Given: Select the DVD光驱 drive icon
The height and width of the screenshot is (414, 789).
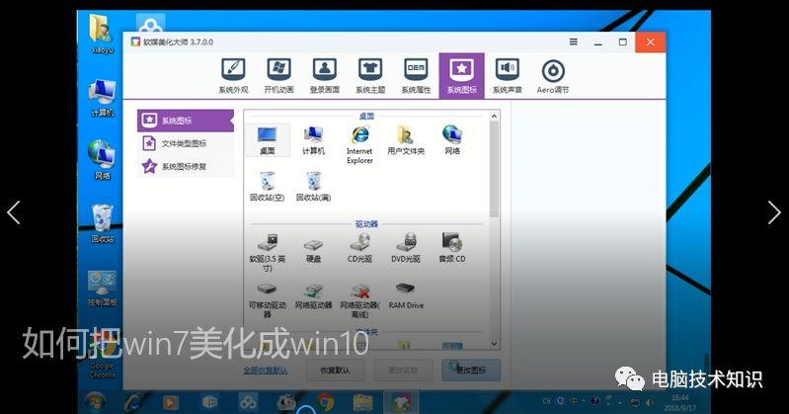Looking at the screenshot, I should pos(406,249).
